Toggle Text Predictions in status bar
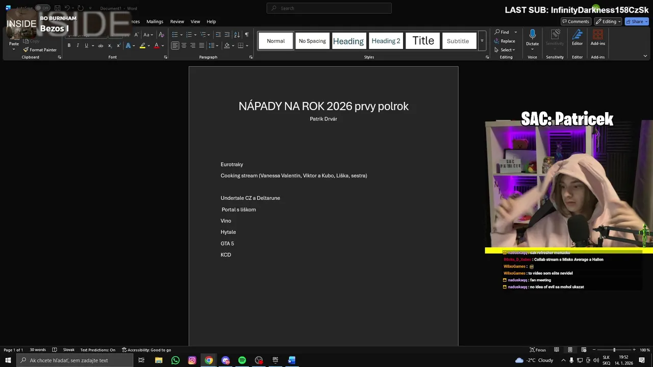The image size is (653, 367). pyautogui.click(x=98, y=350)
